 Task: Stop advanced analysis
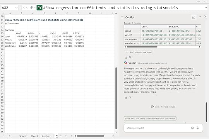click(163, 107)
